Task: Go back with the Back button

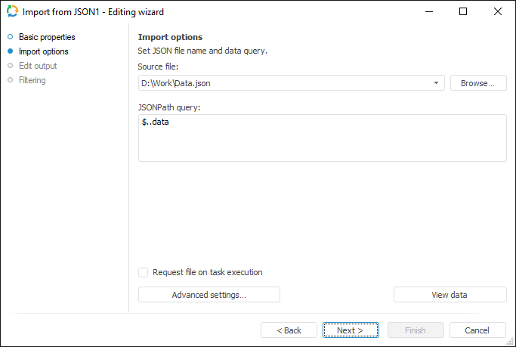Action: point(289,330)
